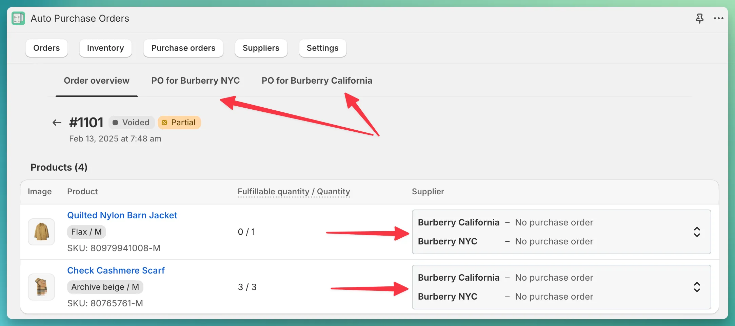Viewport: 735px width, 326px height.
Task: Click the Feb 13, 2025 at 7:48 am date
Action: pyautogui.click(x=115, y=139)
